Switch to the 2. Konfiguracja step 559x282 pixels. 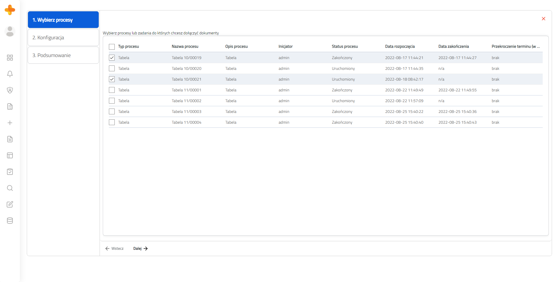click(63, 38)
